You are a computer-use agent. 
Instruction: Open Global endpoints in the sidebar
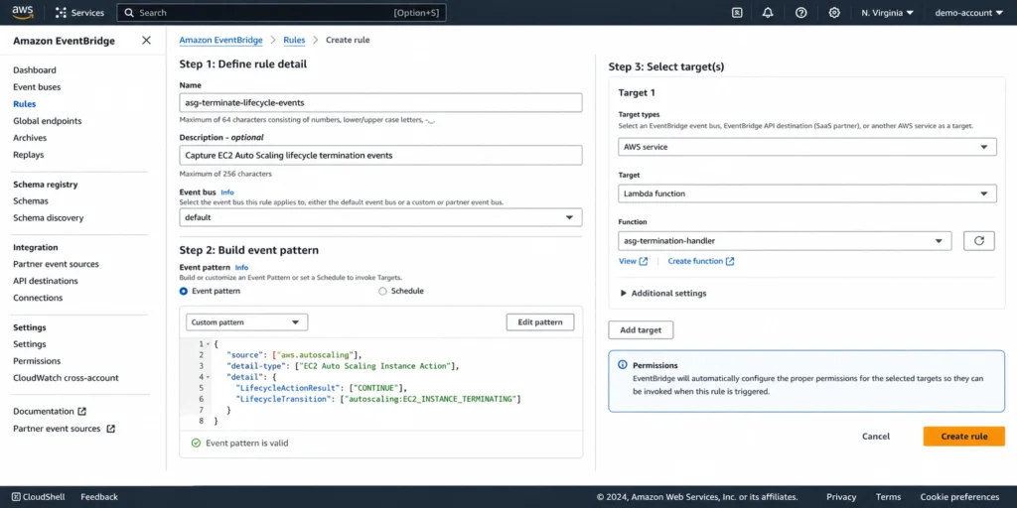(48, 120)
